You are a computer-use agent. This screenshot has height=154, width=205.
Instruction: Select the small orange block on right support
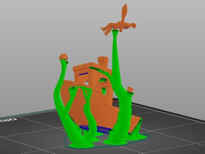(x=130, y=89)
